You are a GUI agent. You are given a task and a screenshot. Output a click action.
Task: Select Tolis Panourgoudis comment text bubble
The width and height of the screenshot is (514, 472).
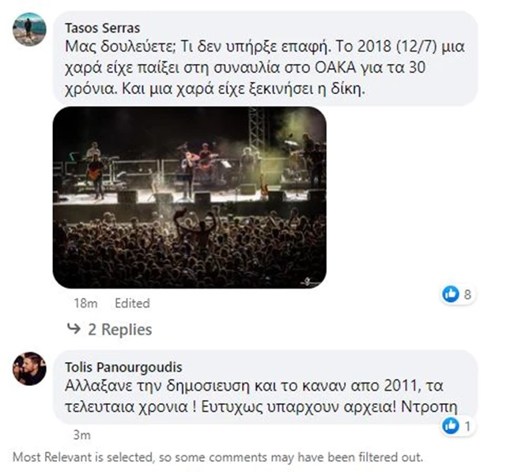point(266,387)
